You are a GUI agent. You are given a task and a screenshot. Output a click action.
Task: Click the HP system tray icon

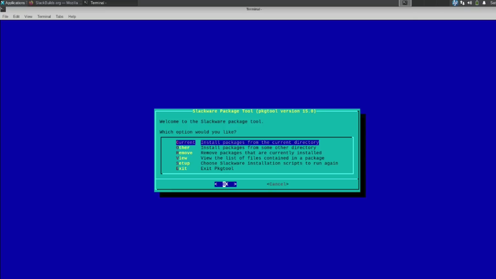pyautogui.click(x=455, y=3)
